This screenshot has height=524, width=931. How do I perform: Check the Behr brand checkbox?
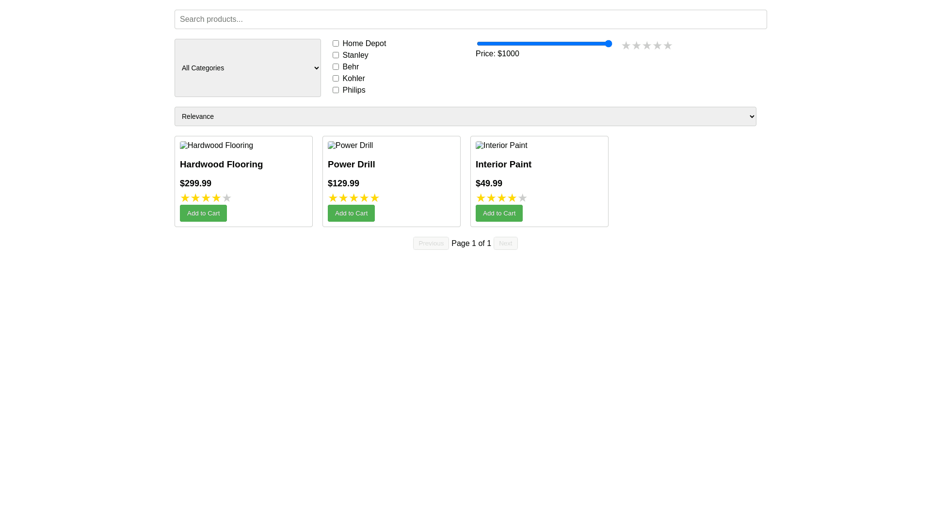click(336, 66)
